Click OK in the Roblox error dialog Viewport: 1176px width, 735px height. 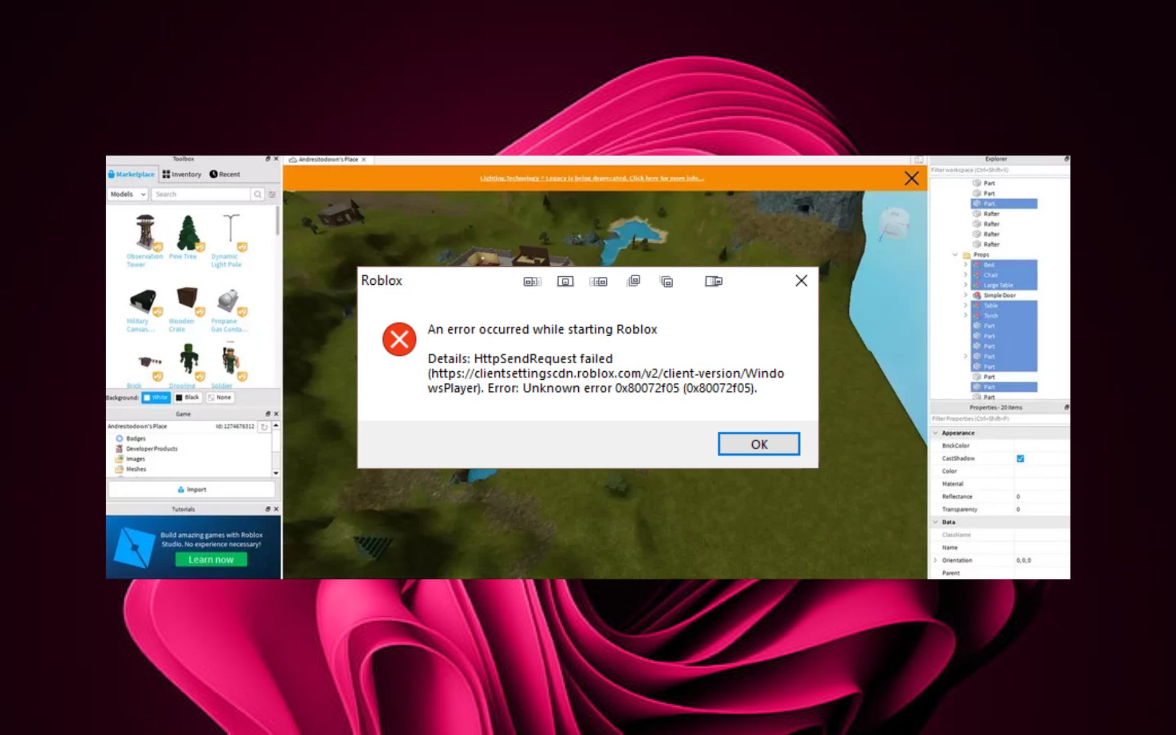coord(758,444)
